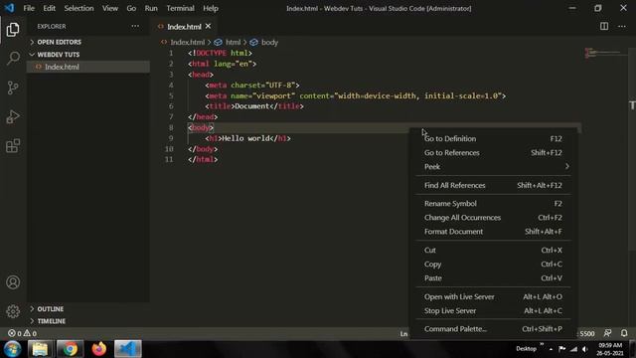Click the Action Center flag icon

(561, 349)
